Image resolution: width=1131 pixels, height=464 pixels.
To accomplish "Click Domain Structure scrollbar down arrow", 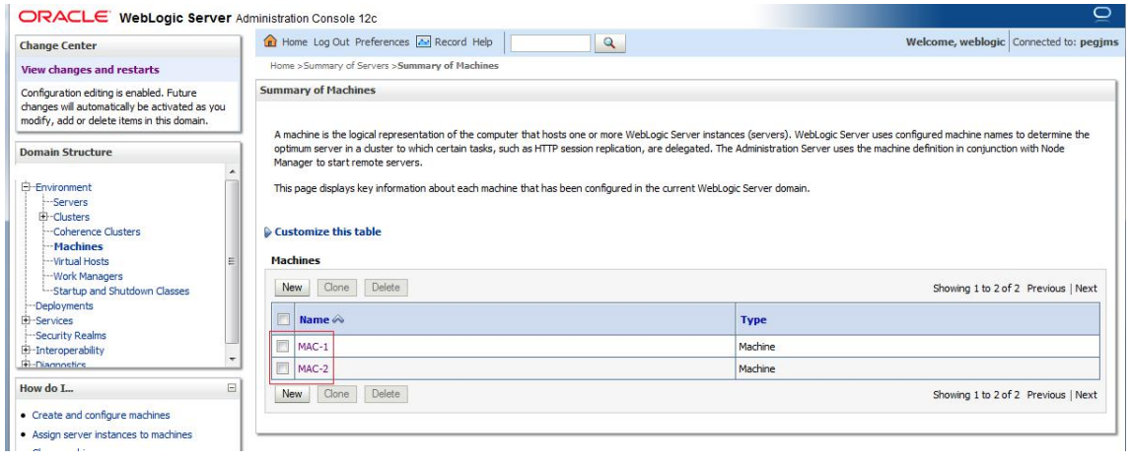I will click(x=232, y=358).
